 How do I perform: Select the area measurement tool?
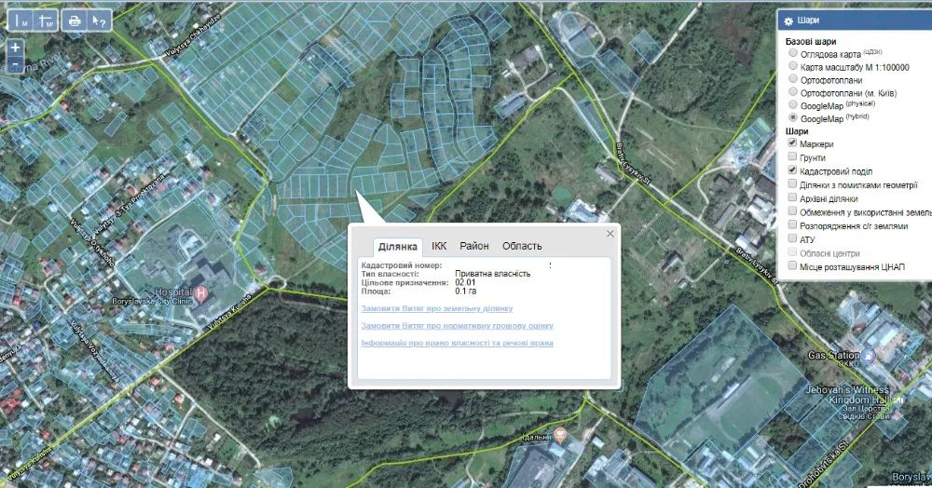(x=46, y=20)
